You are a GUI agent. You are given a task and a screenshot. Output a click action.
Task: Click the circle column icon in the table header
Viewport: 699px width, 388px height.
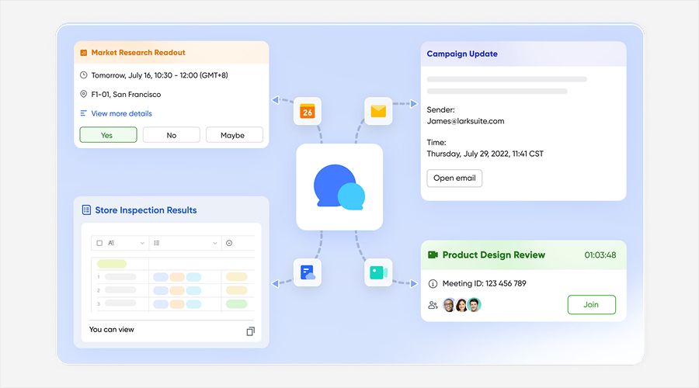229,243
